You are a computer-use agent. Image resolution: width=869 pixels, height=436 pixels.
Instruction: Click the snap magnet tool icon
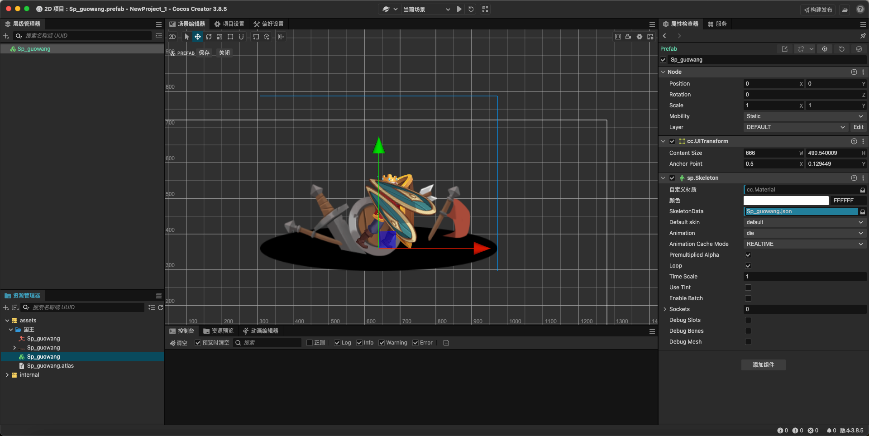point(241,37)
